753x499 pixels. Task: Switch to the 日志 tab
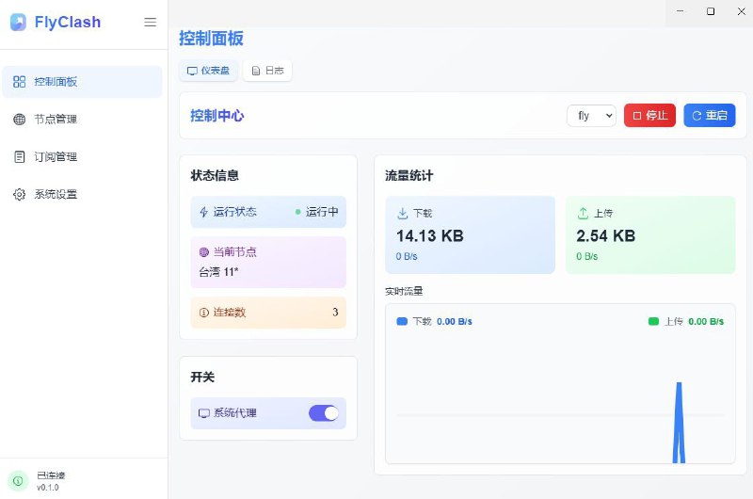point(267,71)
